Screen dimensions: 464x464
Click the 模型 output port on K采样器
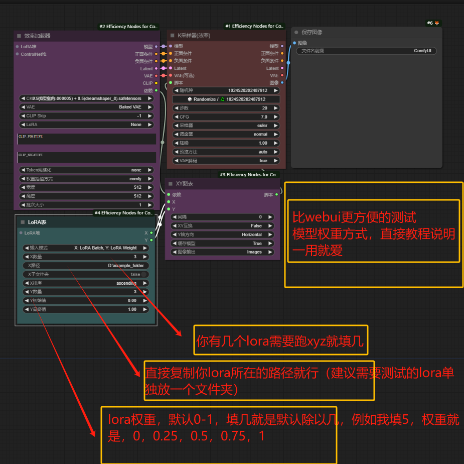(282, 46)
